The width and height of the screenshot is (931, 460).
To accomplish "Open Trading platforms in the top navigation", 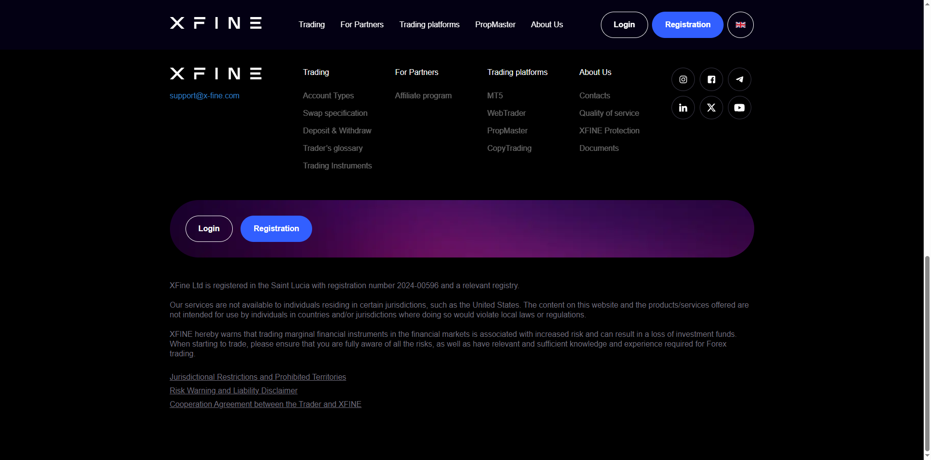I will coord(429,24).
